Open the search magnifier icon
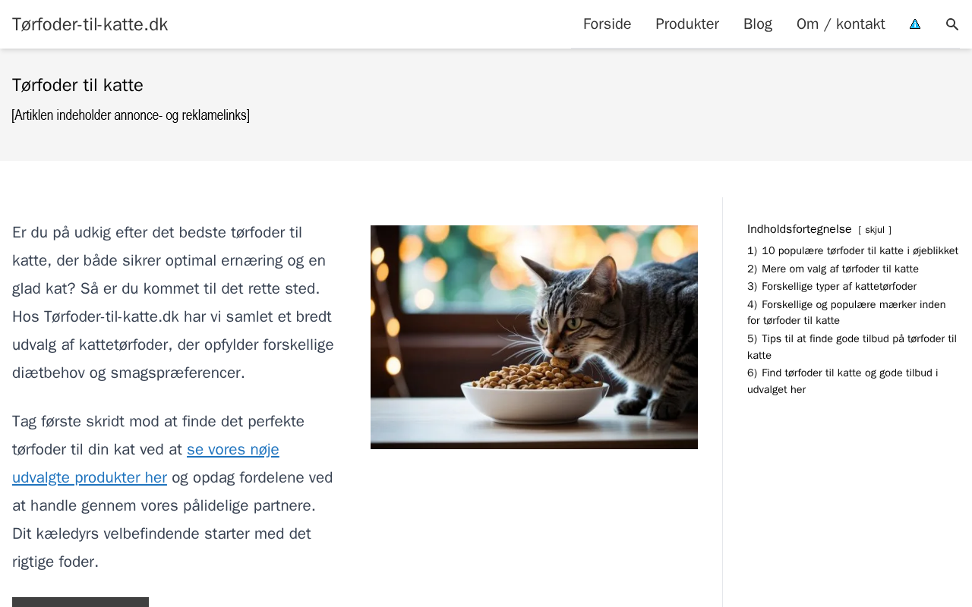972x607 pixels. [952, 24]
